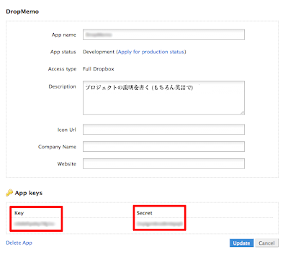Click the Secret column label
This screenshot has width=288, height=262.
pos(145,213)
